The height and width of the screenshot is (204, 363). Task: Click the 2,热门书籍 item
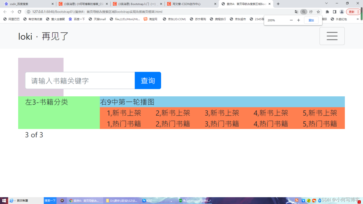(x=173, y=124)
